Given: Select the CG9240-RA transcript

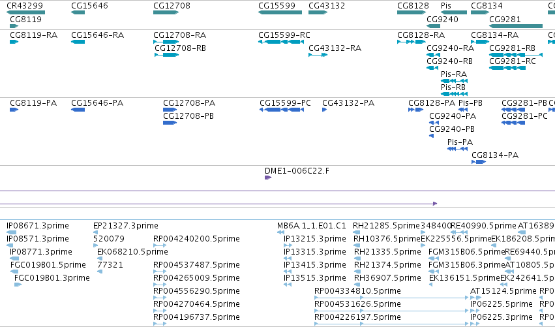Looking at the screenshot, I should click(x=434, y=55).
